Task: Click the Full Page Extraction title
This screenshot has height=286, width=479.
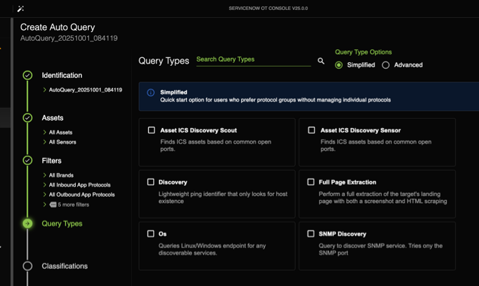Action: 348,182
